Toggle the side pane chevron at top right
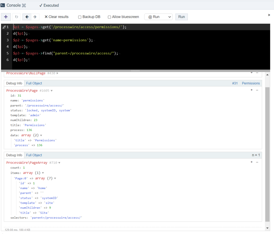This screenshot has height=234, width=274. (x=269, y=15)
